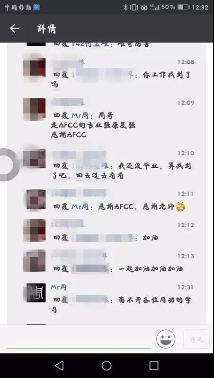This screenshot has width=214, height=378.
Task: Tap the floating assistive circle button
Action: click(9, 164)
